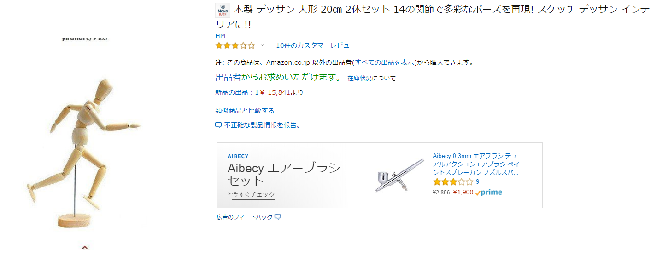Click the prime logo in the ad

489,193
